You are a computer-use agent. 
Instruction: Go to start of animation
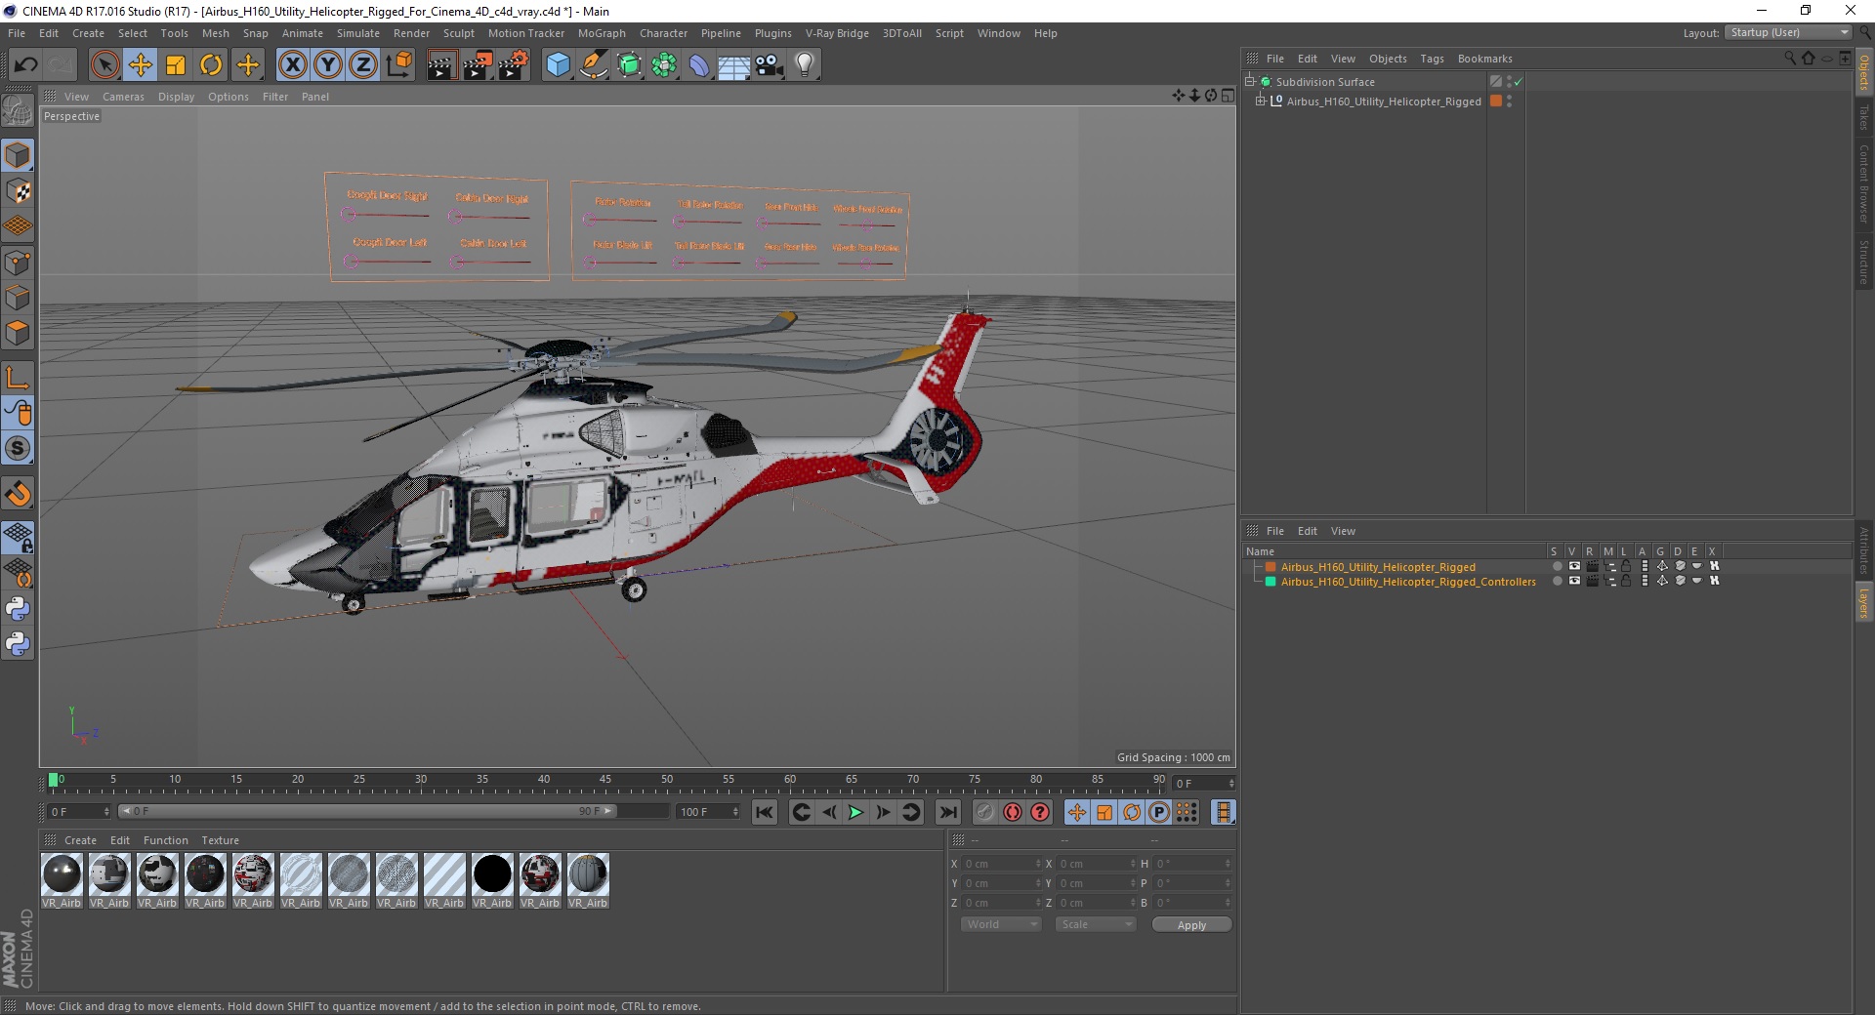765,812
